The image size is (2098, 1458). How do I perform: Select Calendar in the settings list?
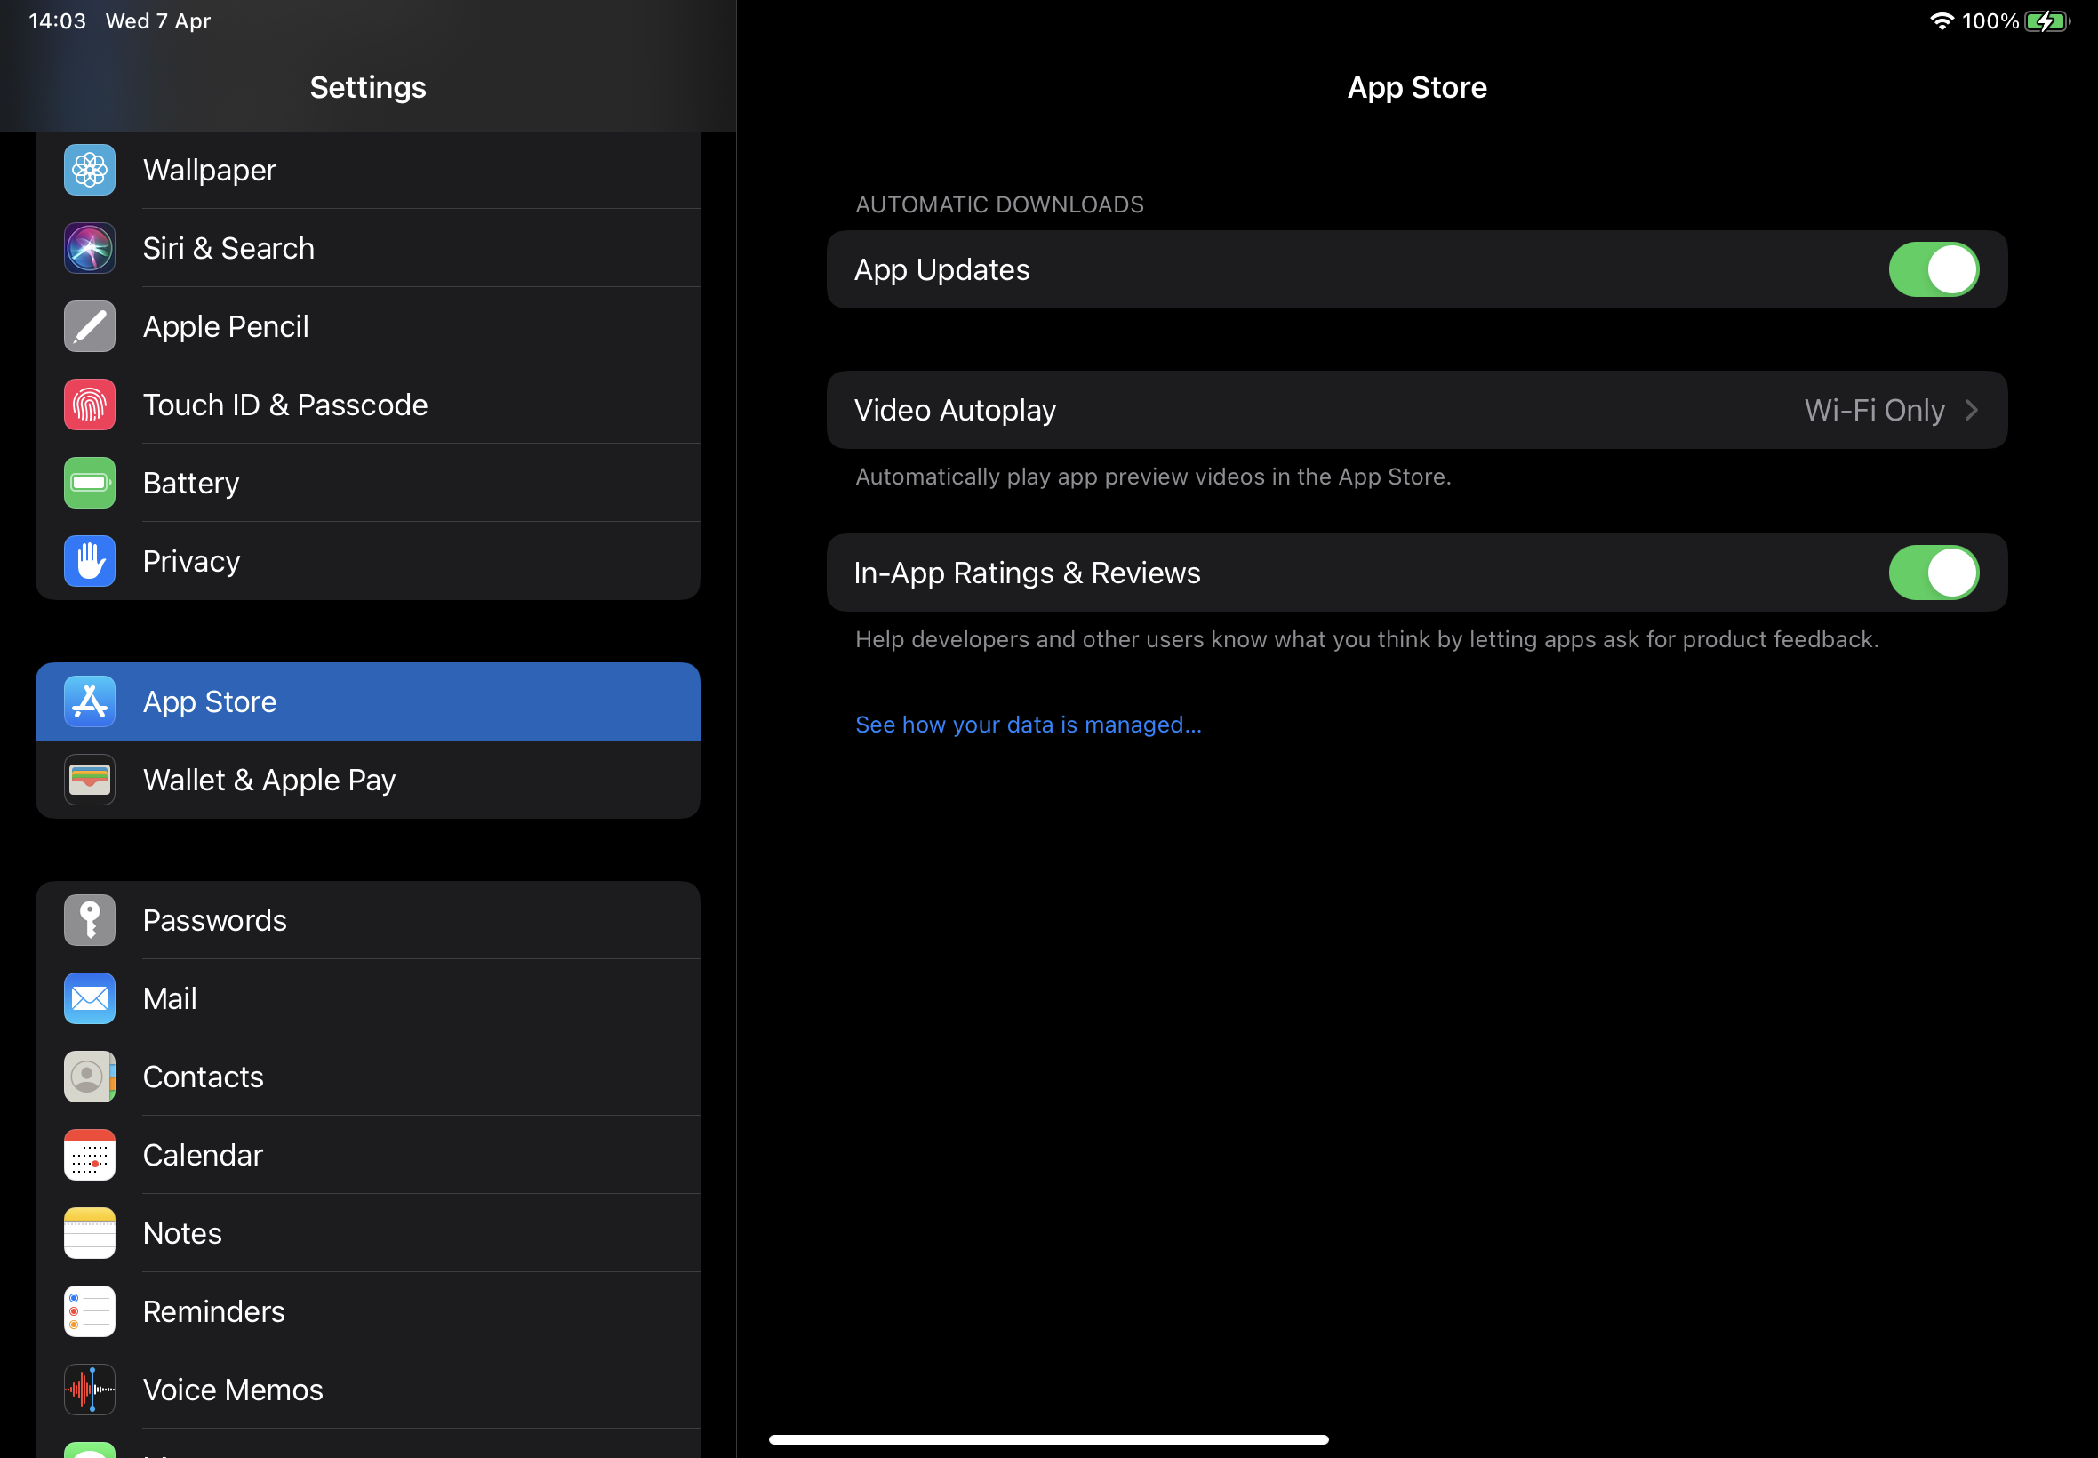pyautogui.click(x=368, y=1155)
